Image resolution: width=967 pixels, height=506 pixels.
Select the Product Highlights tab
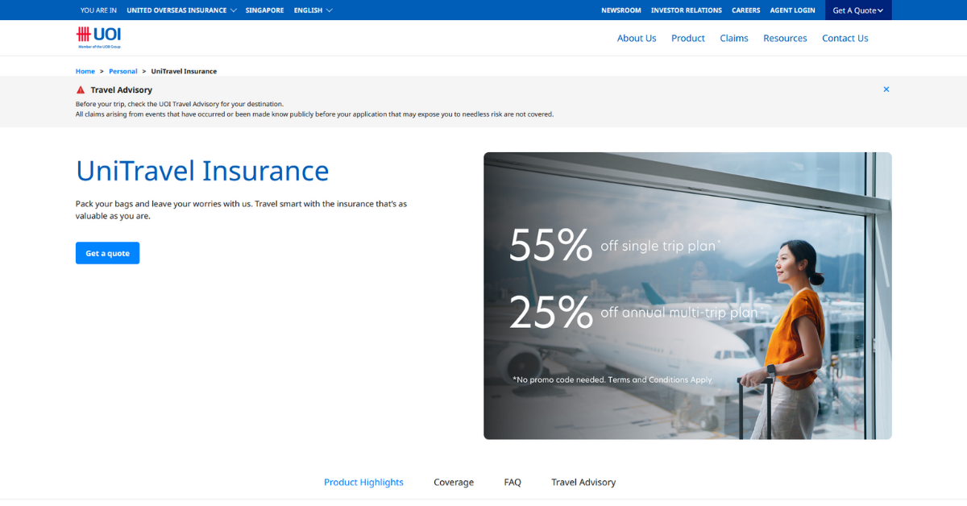363,482
